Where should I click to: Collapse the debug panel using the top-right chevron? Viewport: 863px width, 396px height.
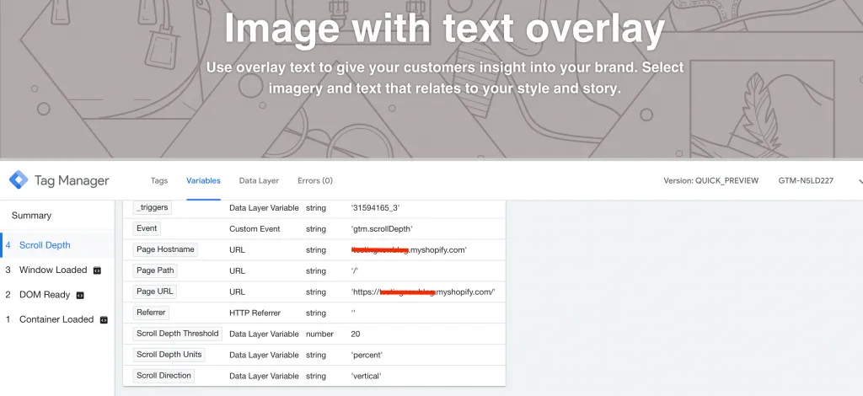[860, 181]
